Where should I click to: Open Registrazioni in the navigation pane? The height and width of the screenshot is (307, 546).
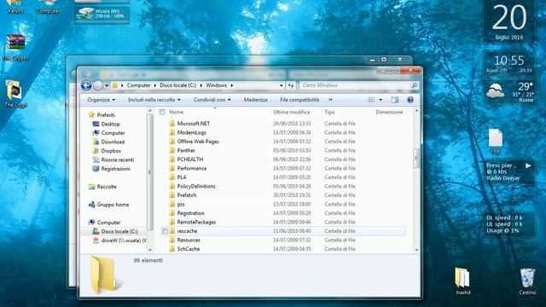(116, 169)
